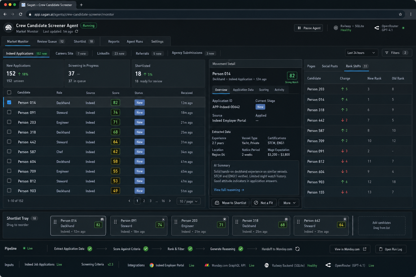Viewport: 416px width, 277px height.
Task: Click the Monday.com GraphQL API logo
Action: 207,265
